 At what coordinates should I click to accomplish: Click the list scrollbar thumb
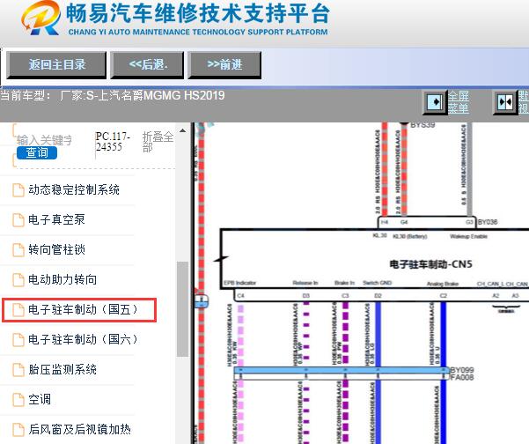(x=182, y=309)
